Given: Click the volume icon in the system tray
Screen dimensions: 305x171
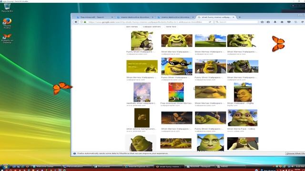Looking at the screenshot, I should (293, 166).
